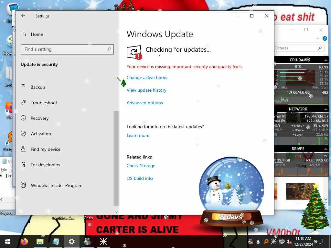The height and width of the screenshot is (248, 331).
Task: Collapse the NETWORK gadget section
Action: click(x=326, y=109)
